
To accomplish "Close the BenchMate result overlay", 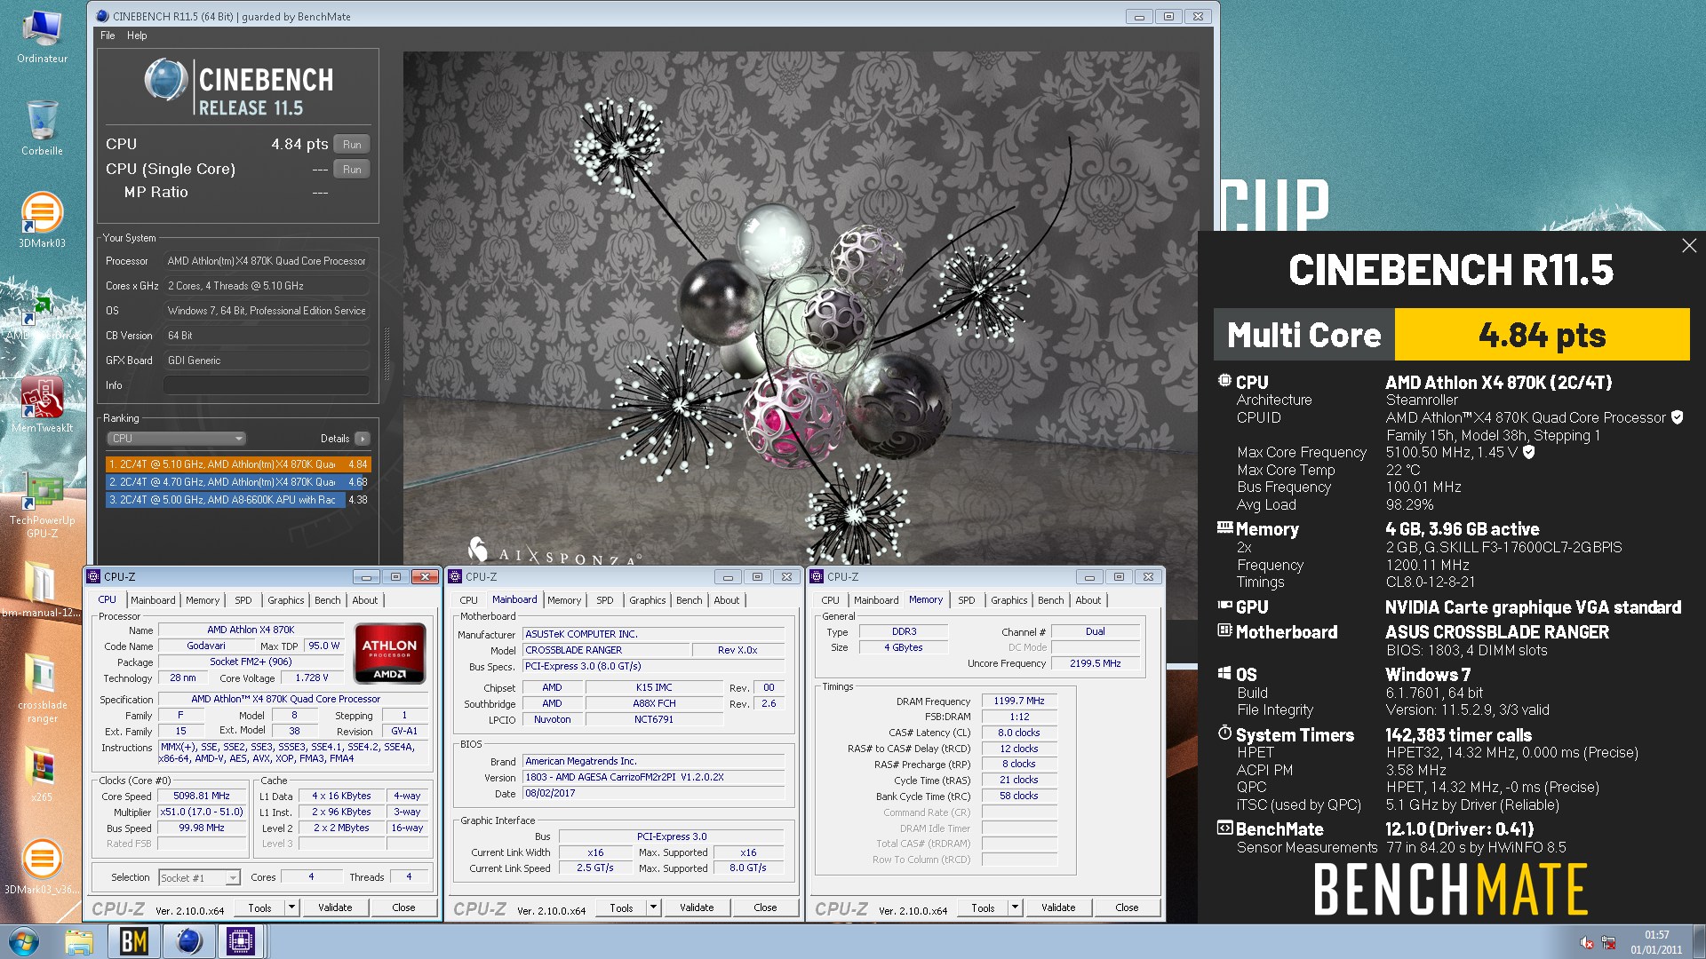I will click(1689, 245).
